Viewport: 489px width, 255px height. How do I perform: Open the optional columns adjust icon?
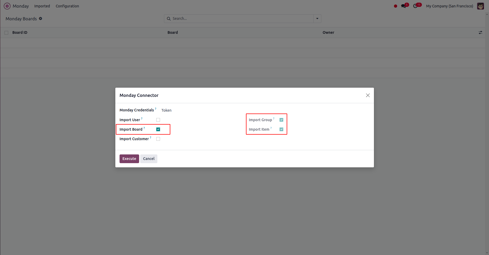[x=480, y=32]
